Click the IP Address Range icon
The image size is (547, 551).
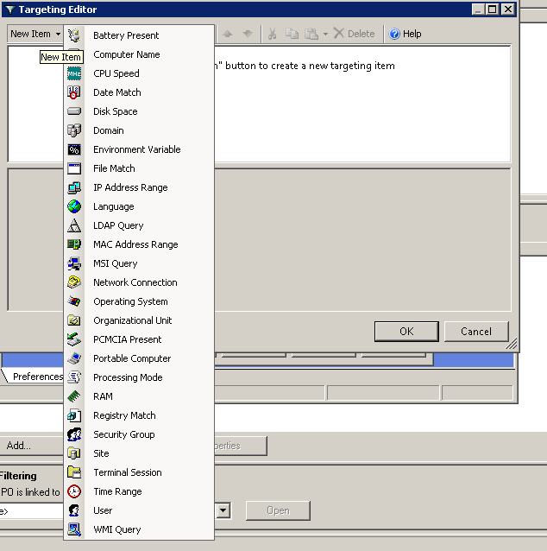click(74, 187)
